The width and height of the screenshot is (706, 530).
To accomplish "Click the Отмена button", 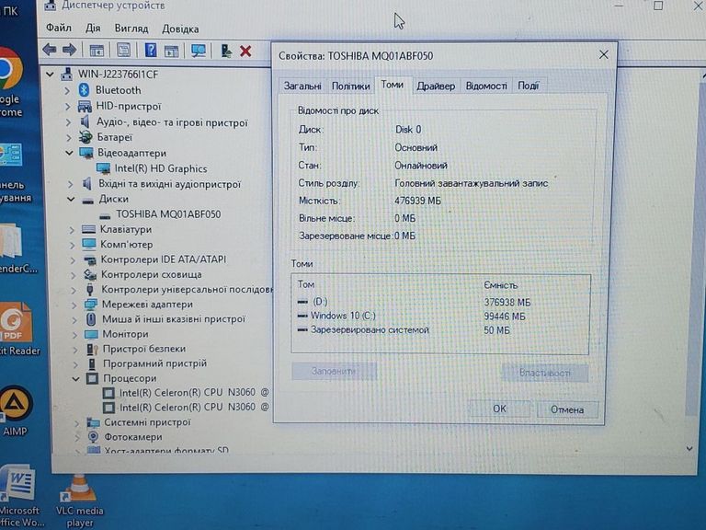I will [567, 409].
